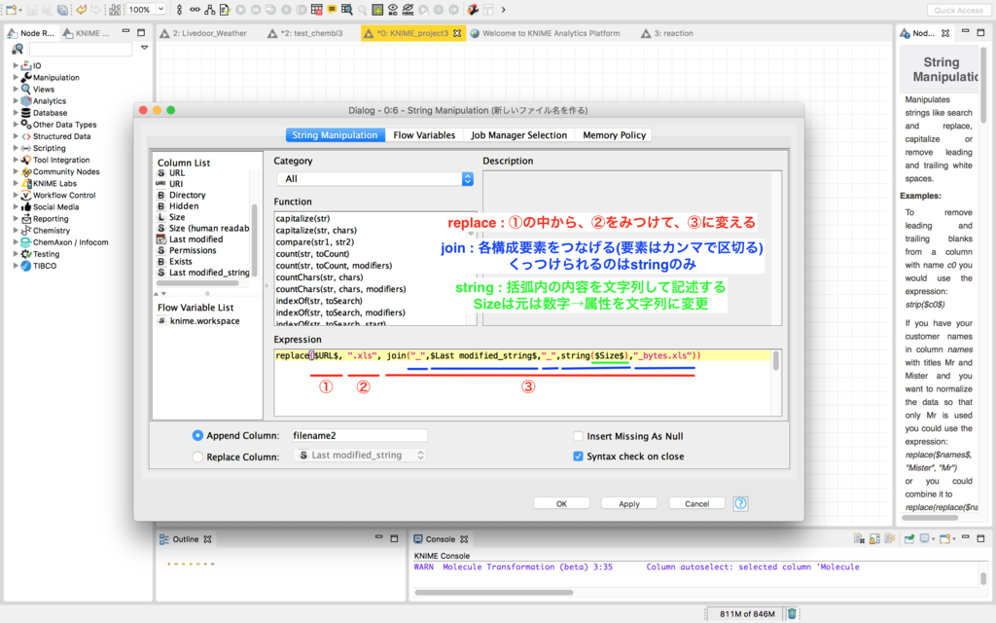Screen dimensions: 996x623
Task: Click the Expression editor vertical scrollbar
Action: (775, 361)
